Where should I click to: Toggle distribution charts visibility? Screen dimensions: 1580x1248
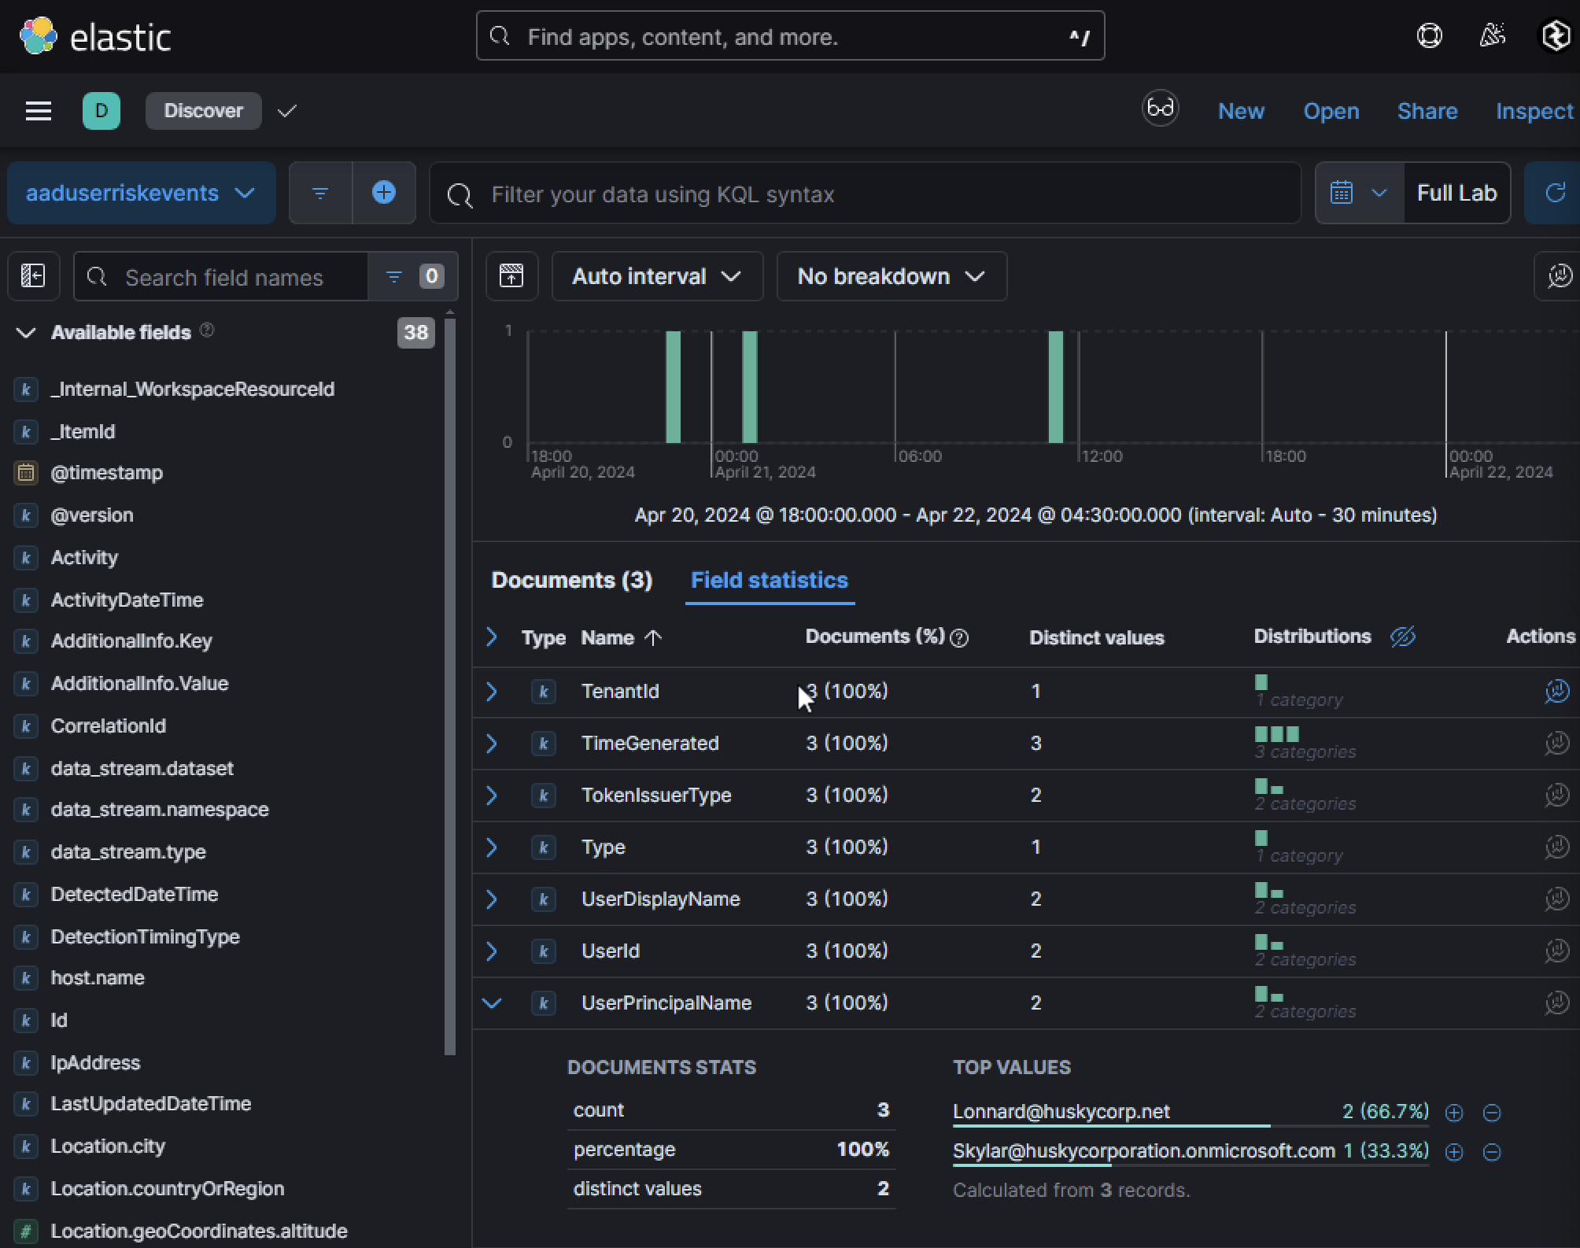click(1402, 637)
